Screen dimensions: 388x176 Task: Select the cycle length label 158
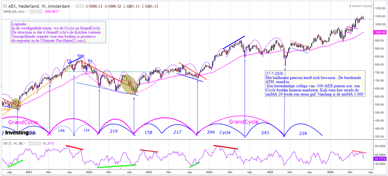(x=148, y=132)
